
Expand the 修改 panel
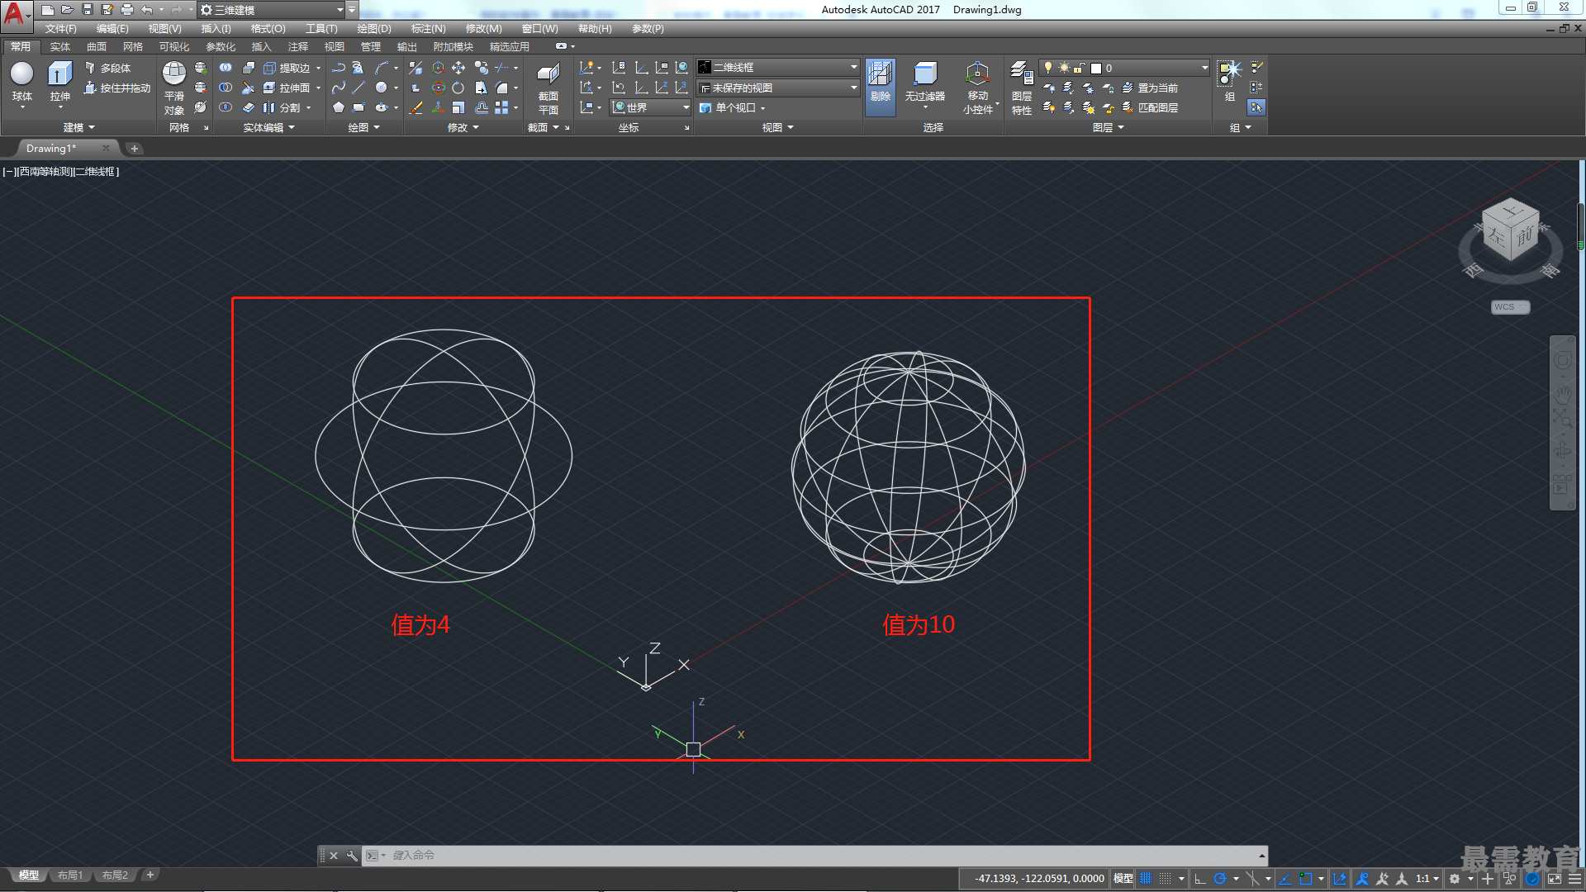(x=463, y=127)
